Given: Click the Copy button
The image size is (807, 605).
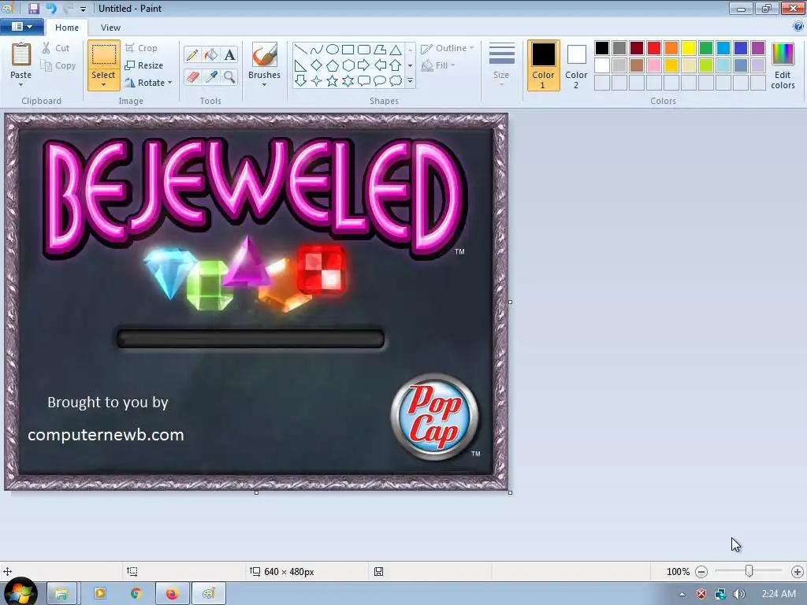Looking at the screenshot, I should (58, 65).
